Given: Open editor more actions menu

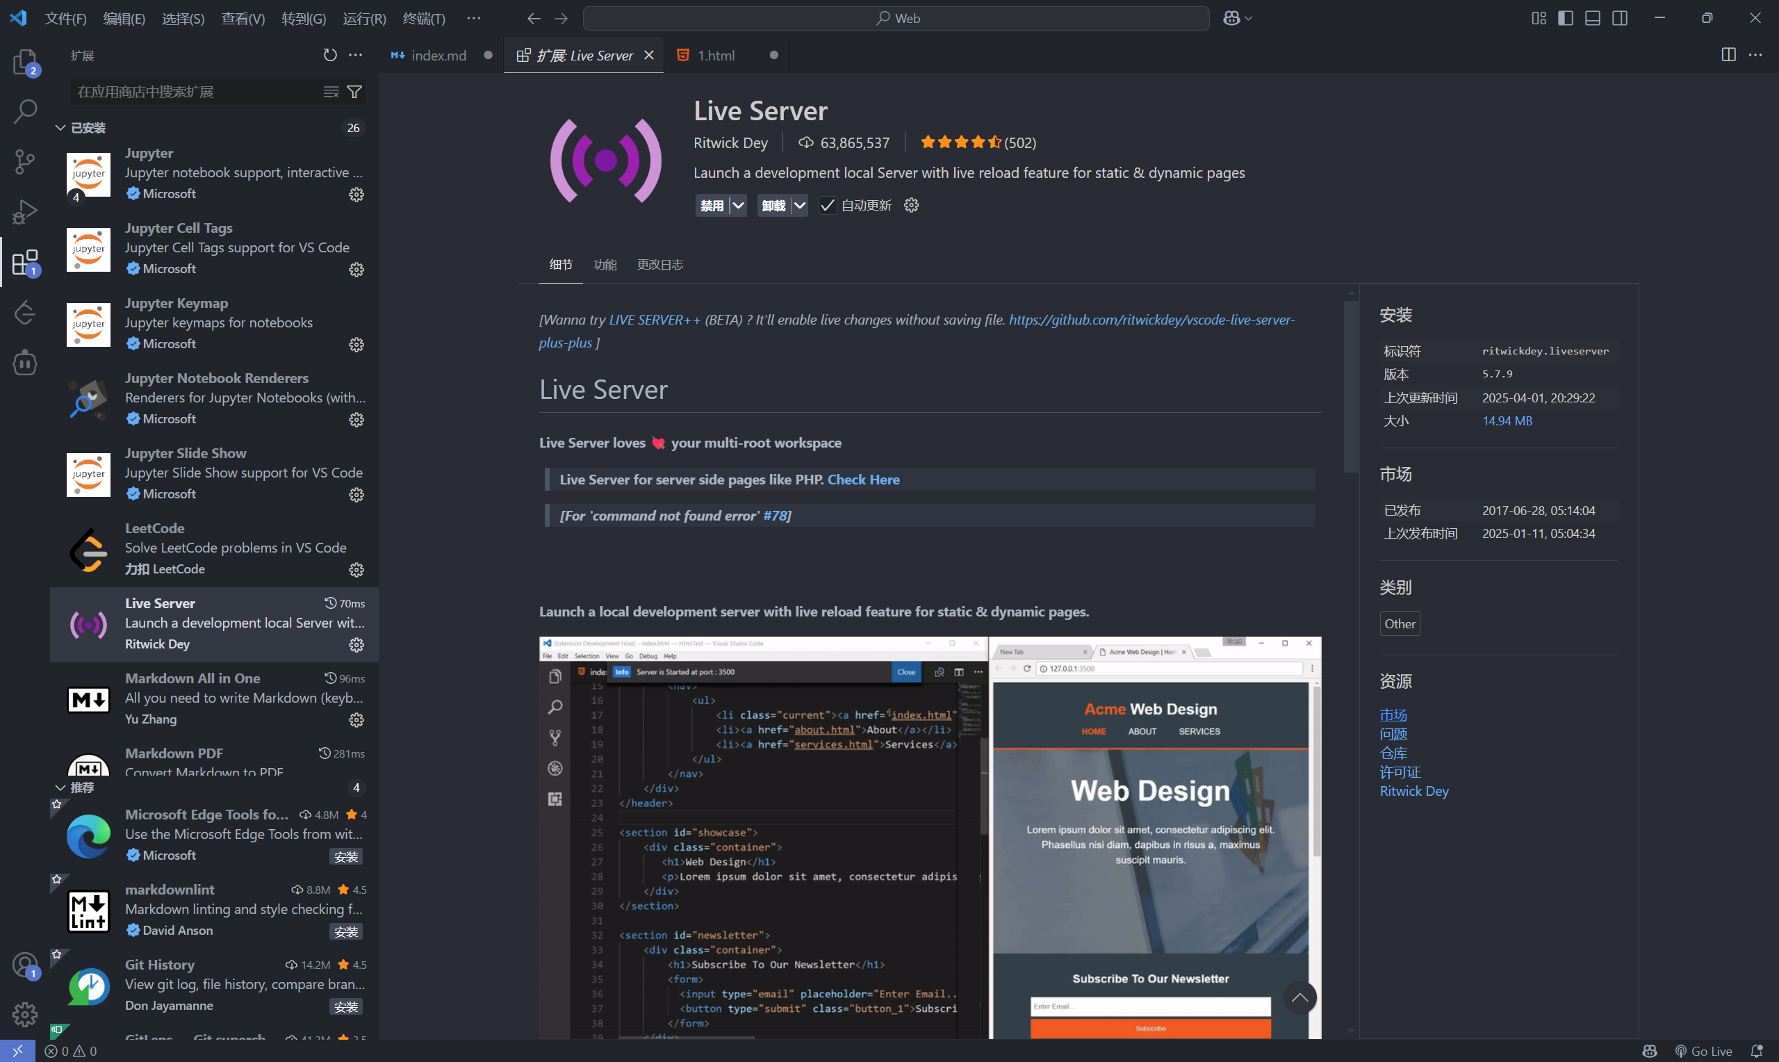Looking at the screenshot, I should [x=1755, y=55].
